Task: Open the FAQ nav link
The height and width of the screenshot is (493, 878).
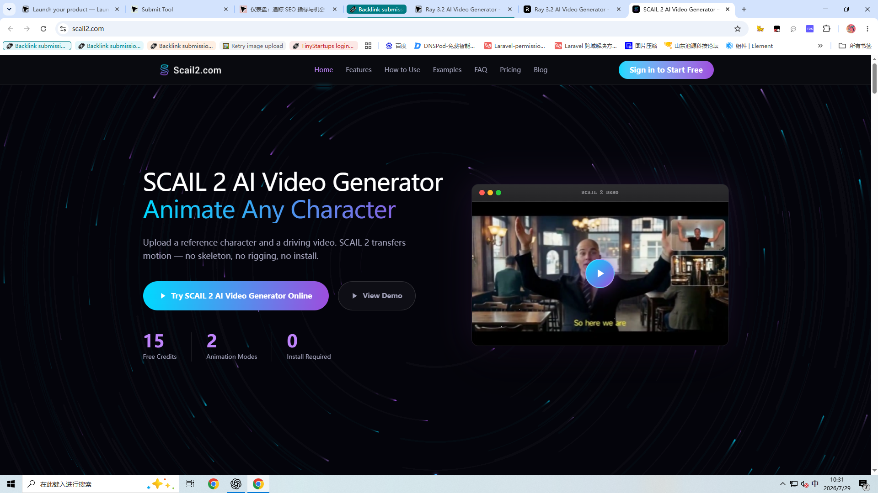Action: 481,70
